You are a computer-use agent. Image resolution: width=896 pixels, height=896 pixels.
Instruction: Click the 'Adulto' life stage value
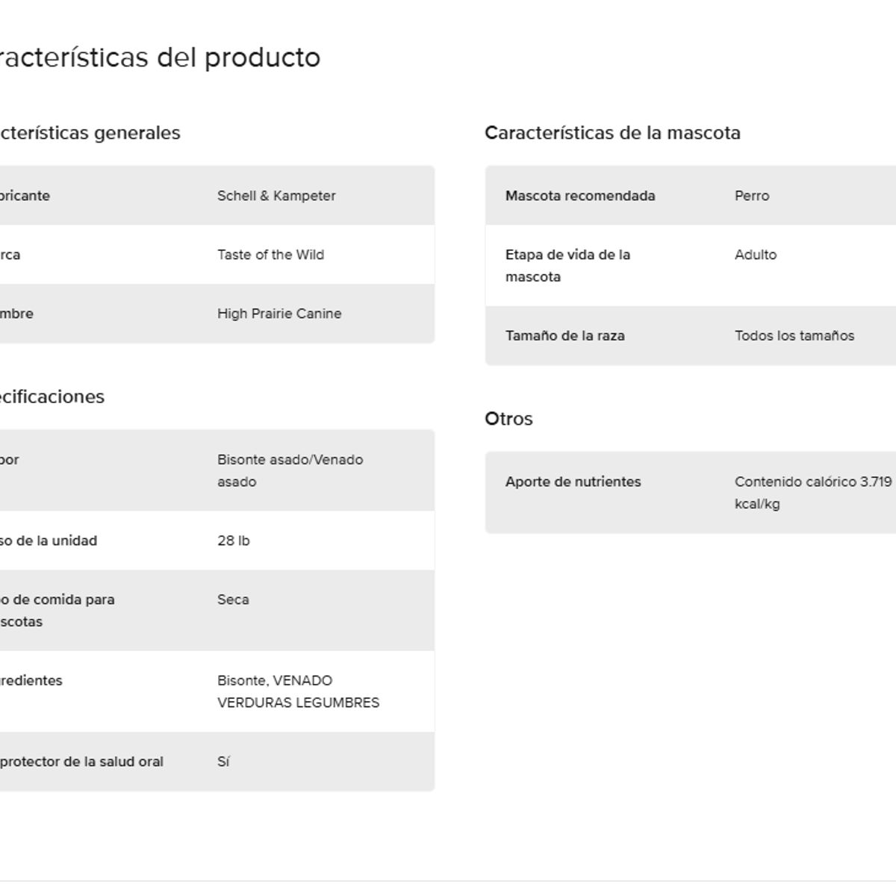click(755, 255)
